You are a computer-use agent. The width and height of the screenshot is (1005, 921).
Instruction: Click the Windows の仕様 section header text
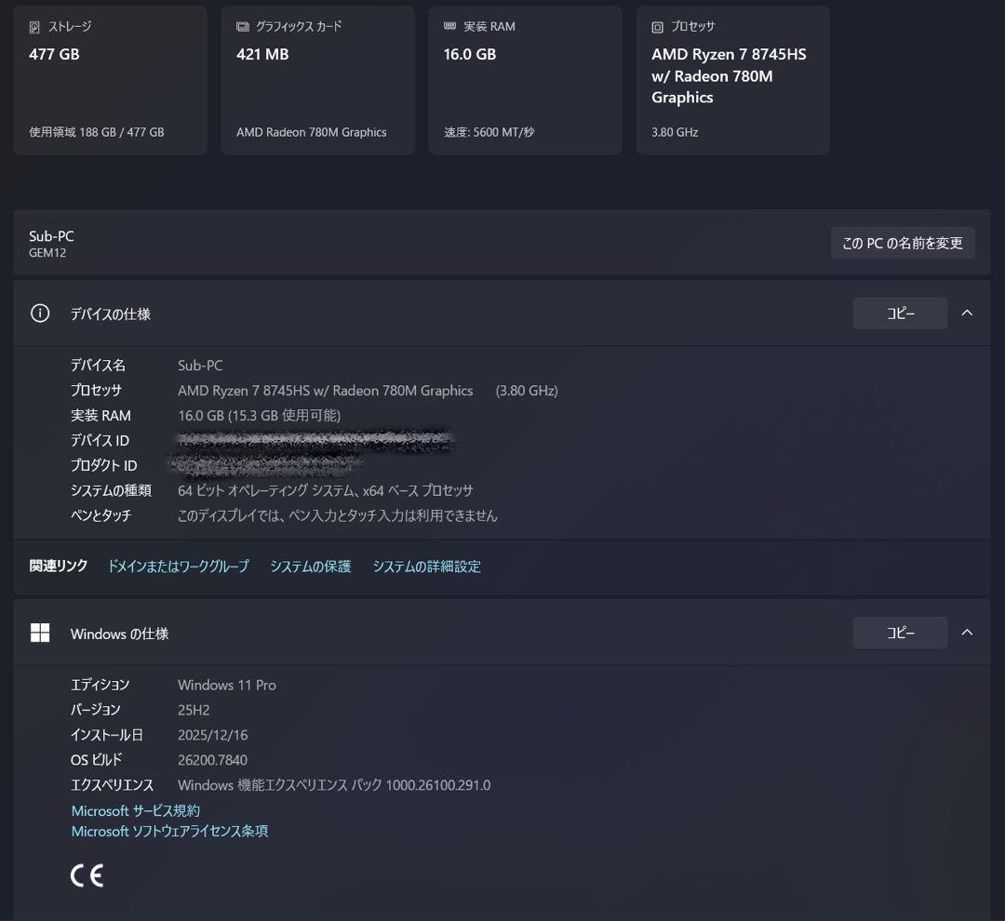click(119, 634)
